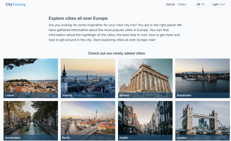Open the Amsterdam city card
The image size is (231, 141).
click(31, 121)
